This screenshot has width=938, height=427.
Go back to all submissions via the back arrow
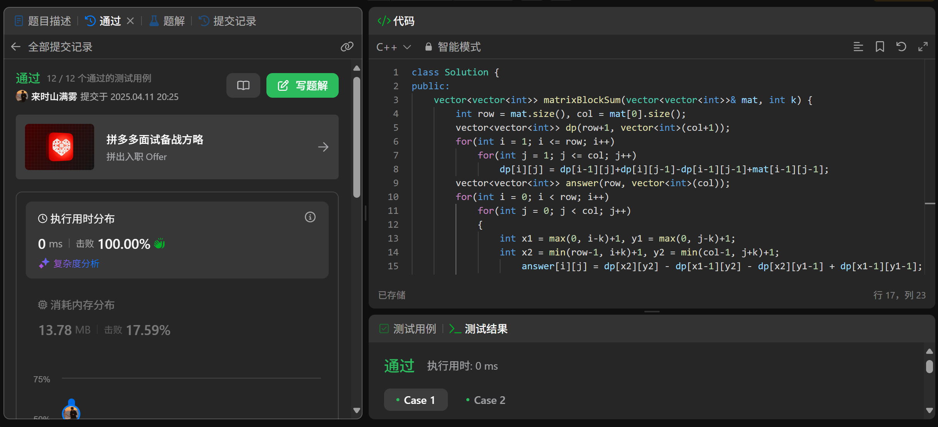coord(16,47)
